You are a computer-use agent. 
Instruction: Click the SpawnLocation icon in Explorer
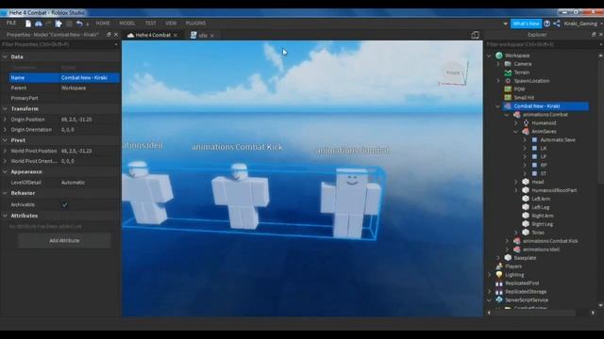[x=508, y=81]
